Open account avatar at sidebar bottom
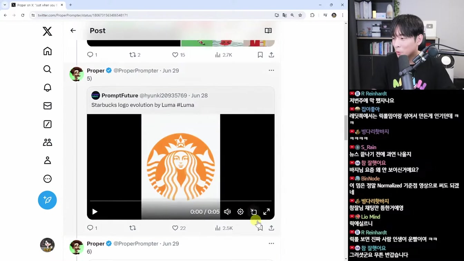The height and width of the screenshot is (261, 464). pos(47,245)
